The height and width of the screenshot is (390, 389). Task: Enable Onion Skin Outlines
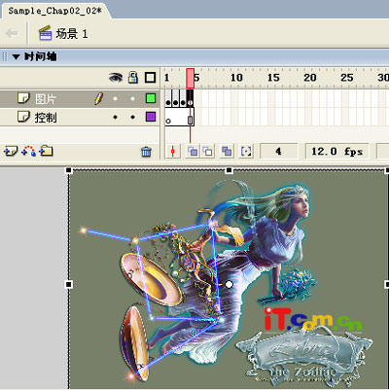click(x=207, y=152)
